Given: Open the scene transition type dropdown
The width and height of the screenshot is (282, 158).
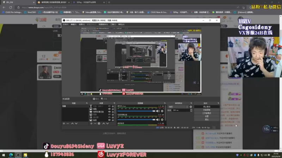Looking at the screenshot, I should pyautogui.click(x=178, y=107).
